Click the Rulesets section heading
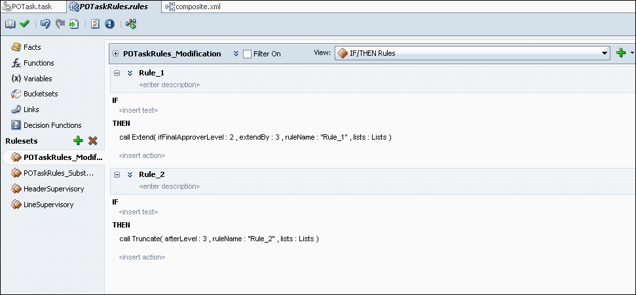This screenshot has width=636, height=295. point(22,141)
